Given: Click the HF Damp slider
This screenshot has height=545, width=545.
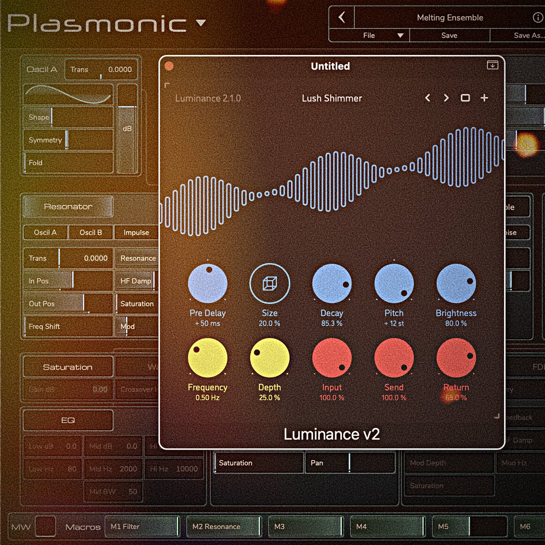Looking at the screenshot, I should [137, 281].
